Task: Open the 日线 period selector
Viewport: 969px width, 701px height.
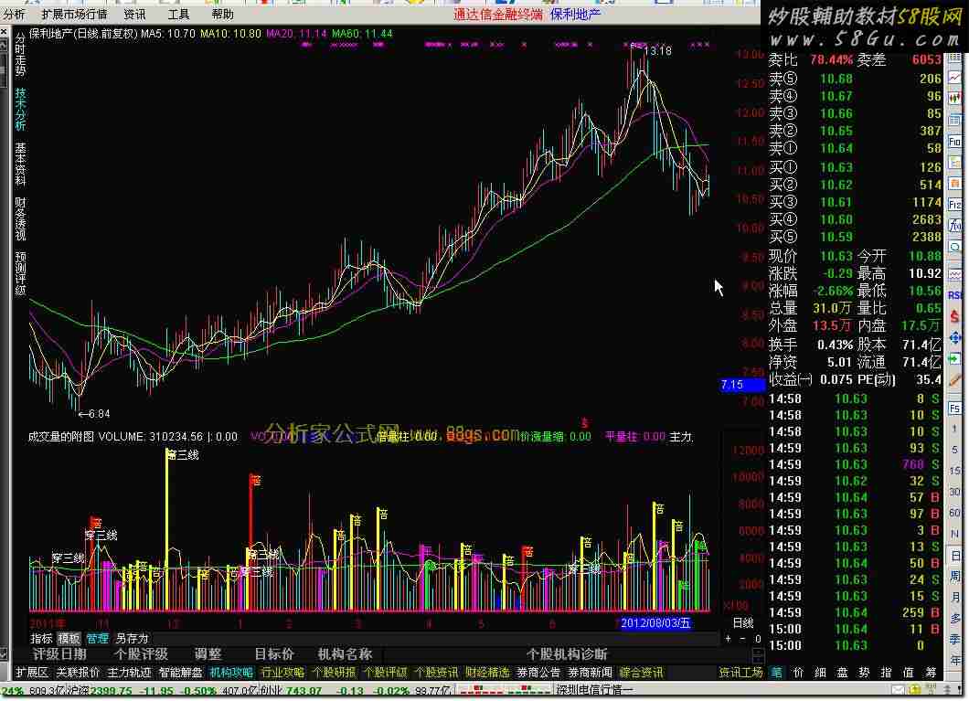Action: [x=743, y=623]
